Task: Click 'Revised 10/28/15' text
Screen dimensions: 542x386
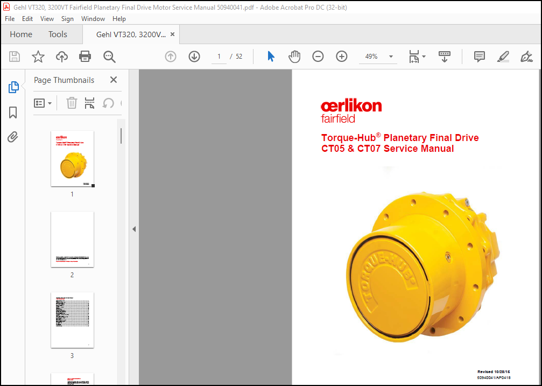Action: pos(494,372)
